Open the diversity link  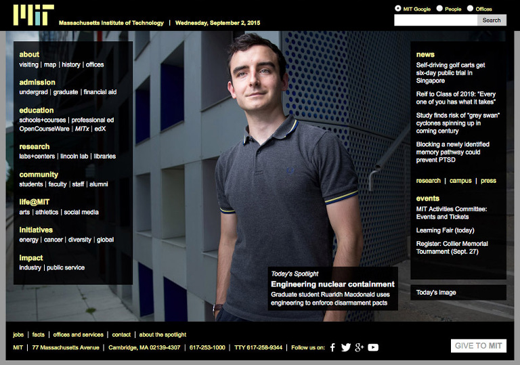80,240
